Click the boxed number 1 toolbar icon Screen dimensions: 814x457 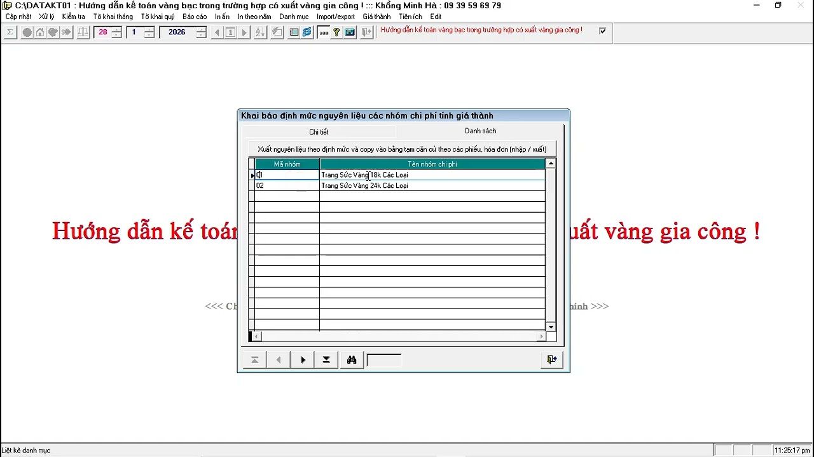pos(231,32)
